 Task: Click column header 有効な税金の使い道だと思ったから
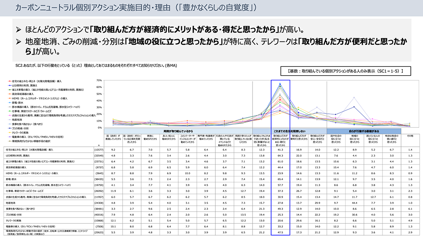click(392, 139)
